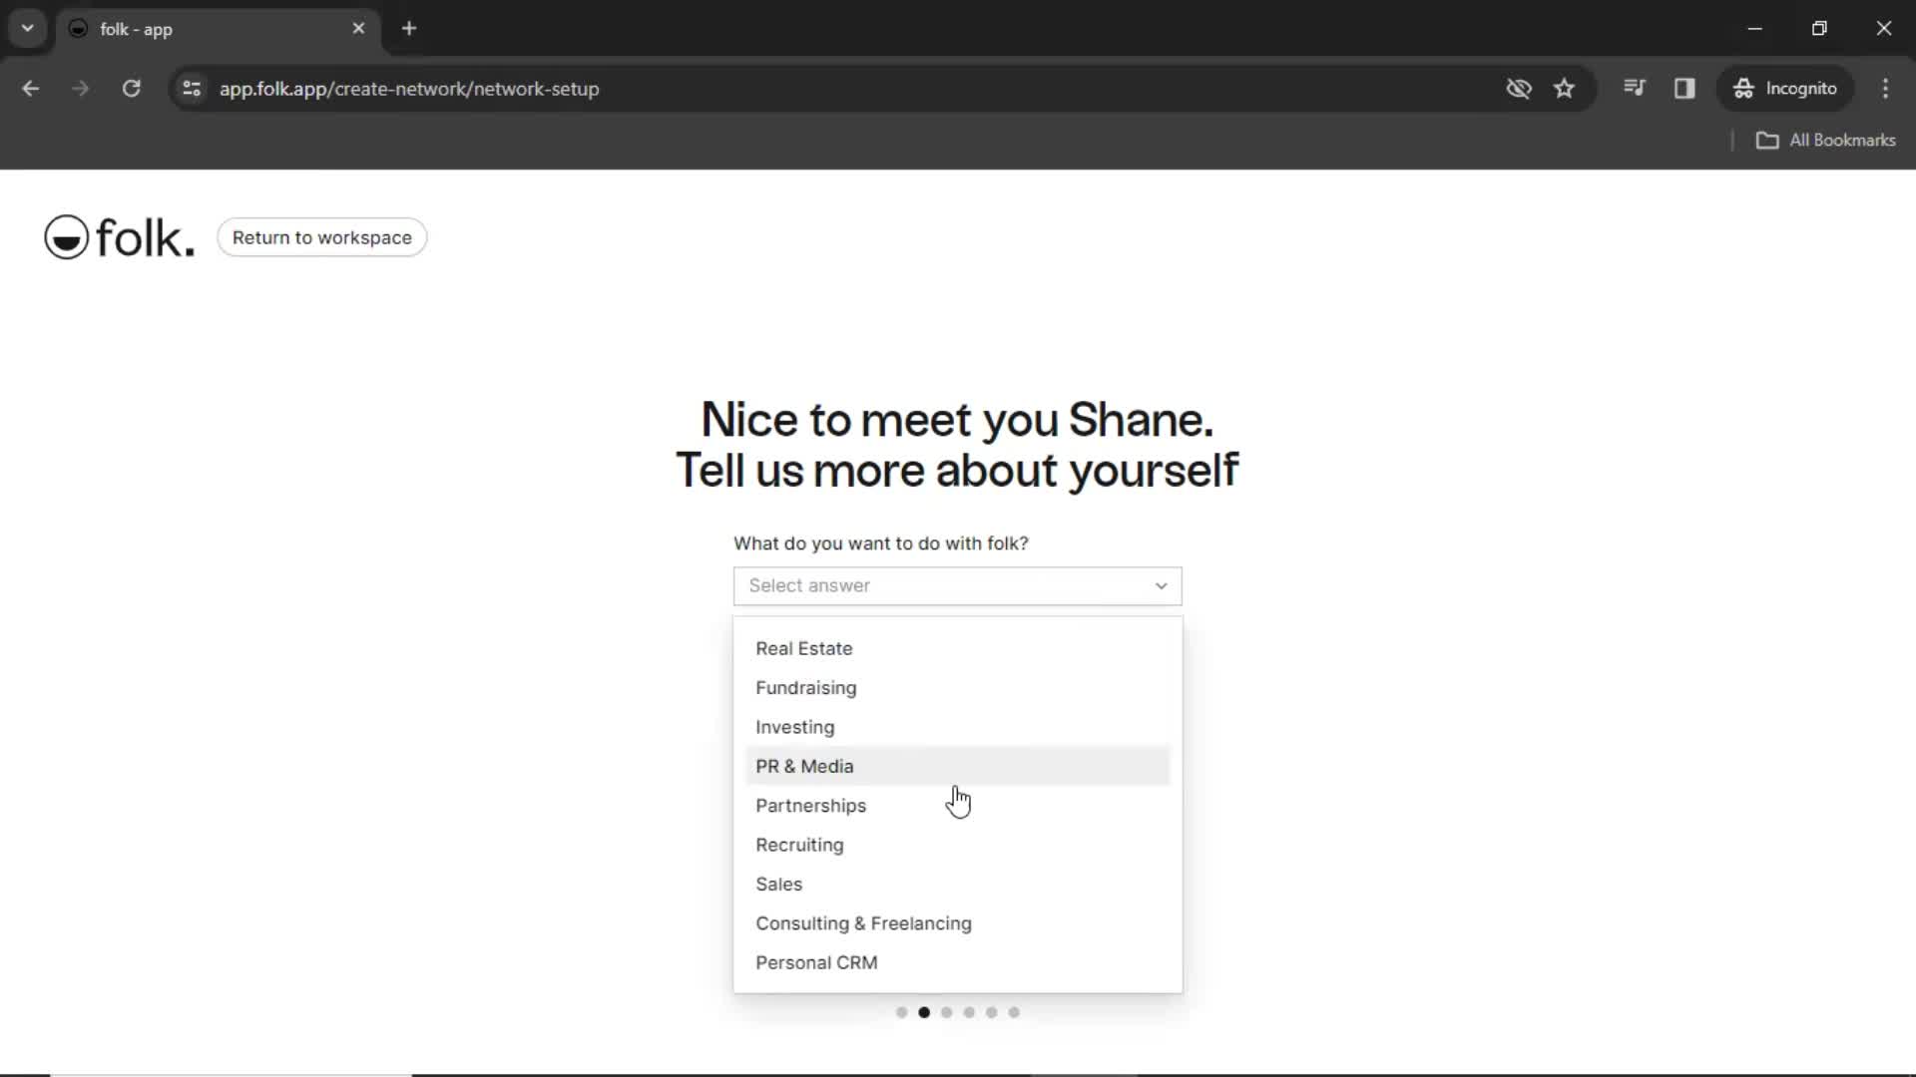The image size is (1916, 1077).
Task: Select 'Personal CRM' from options
Action: tap(817, 961)
